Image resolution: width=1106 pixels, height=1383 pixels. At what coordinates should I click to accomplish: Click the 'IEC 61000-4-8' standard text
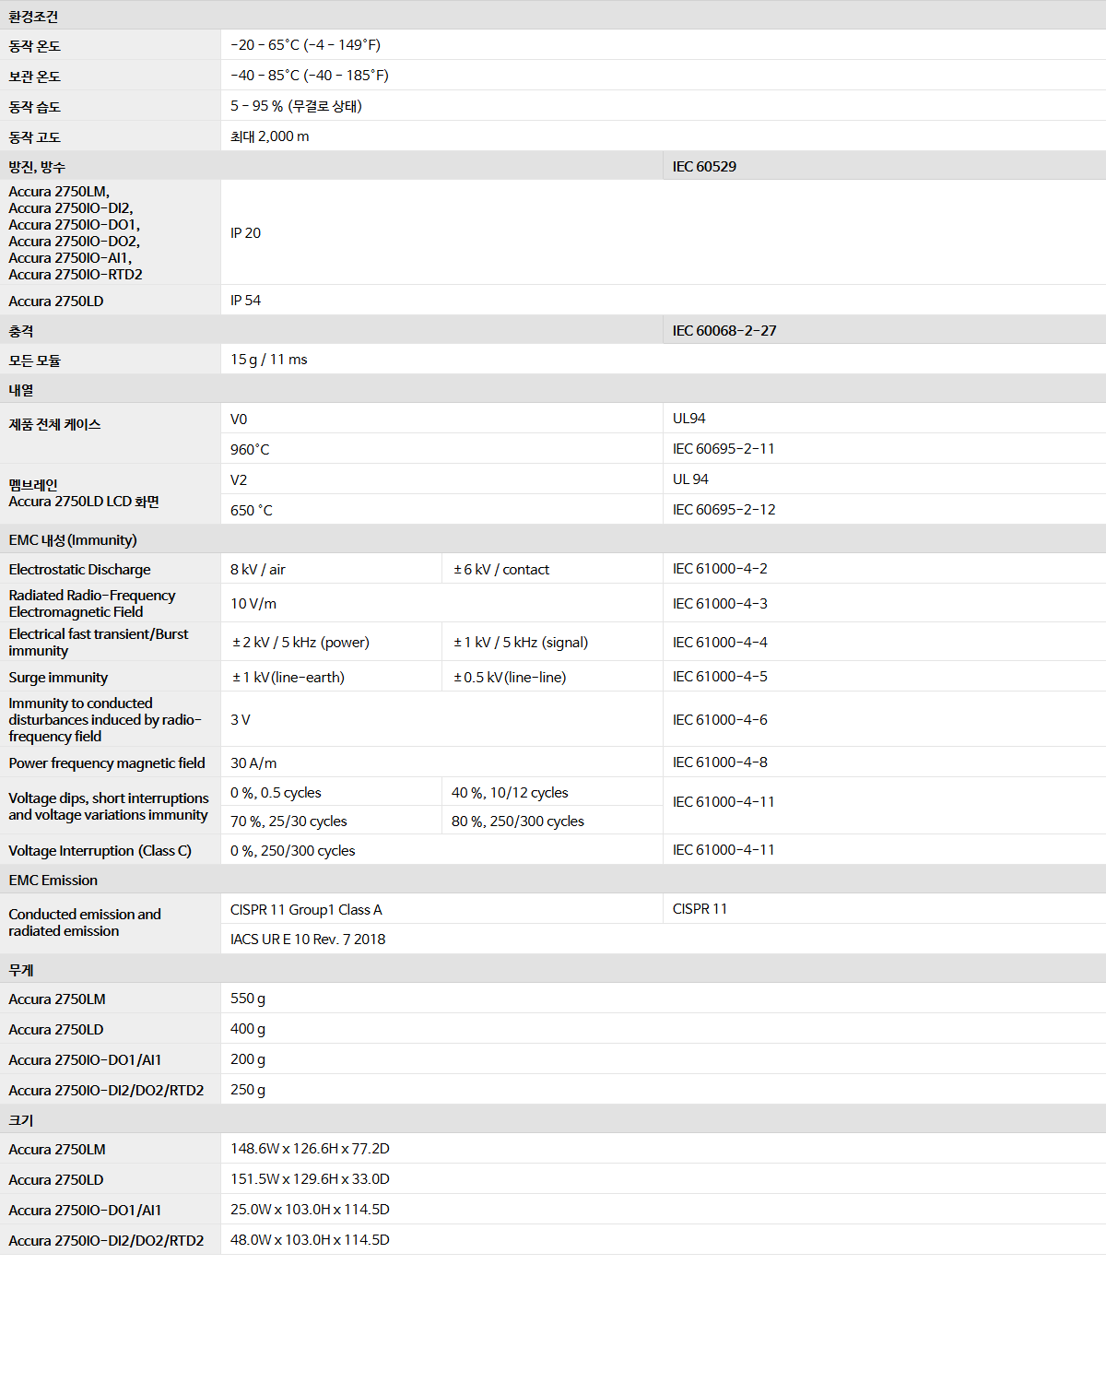[720, 762]
